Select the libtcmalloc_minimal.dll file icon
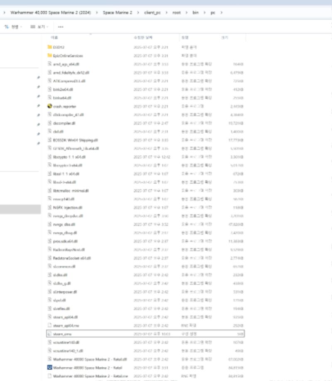Viewport: 332px width, 381px height. [x=50, y=190]
